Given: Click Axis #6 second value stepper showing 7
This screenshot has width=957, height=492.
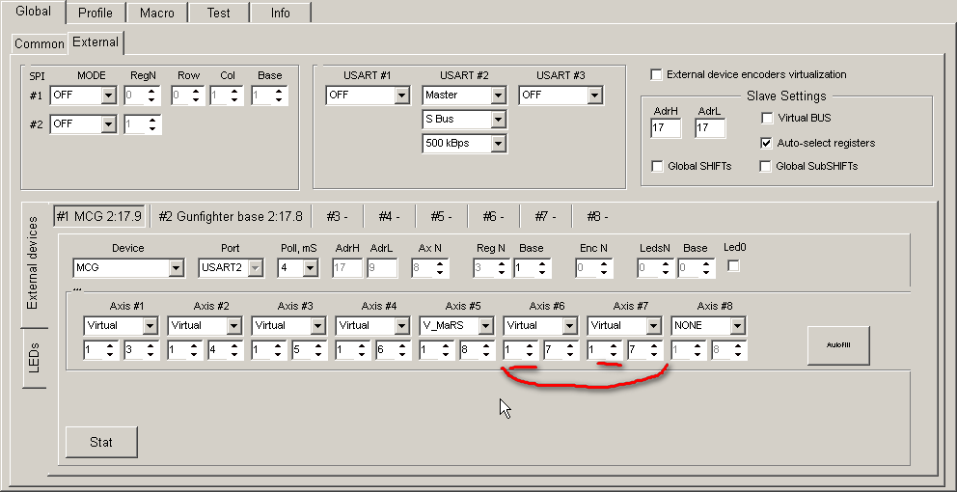Looking at the screenshot, I should tap(561, 350).
